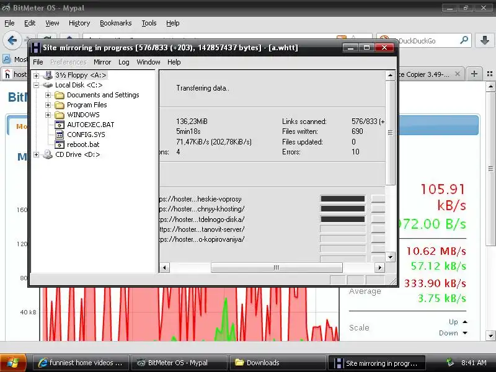
Task: Open File menu in HTTrack mirroring window
Action: click(x=38, y=62)
